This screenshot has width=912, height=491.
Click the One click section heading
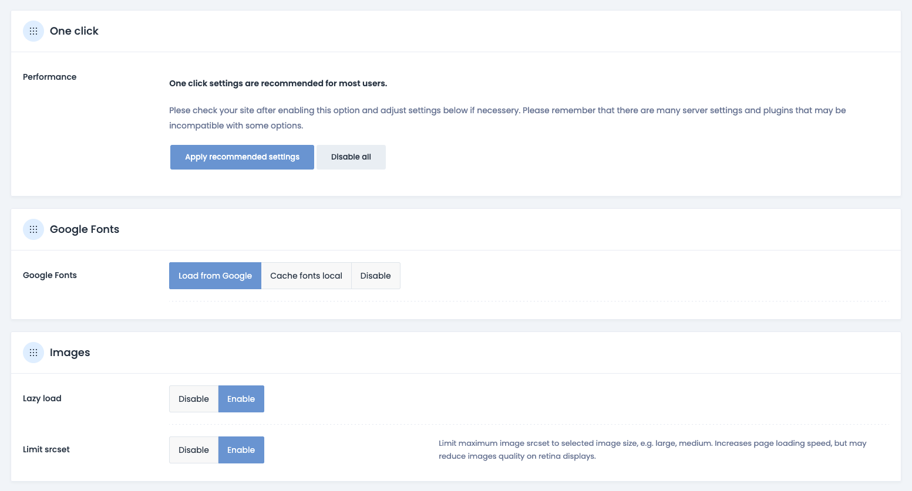click(x=74, y=31)
